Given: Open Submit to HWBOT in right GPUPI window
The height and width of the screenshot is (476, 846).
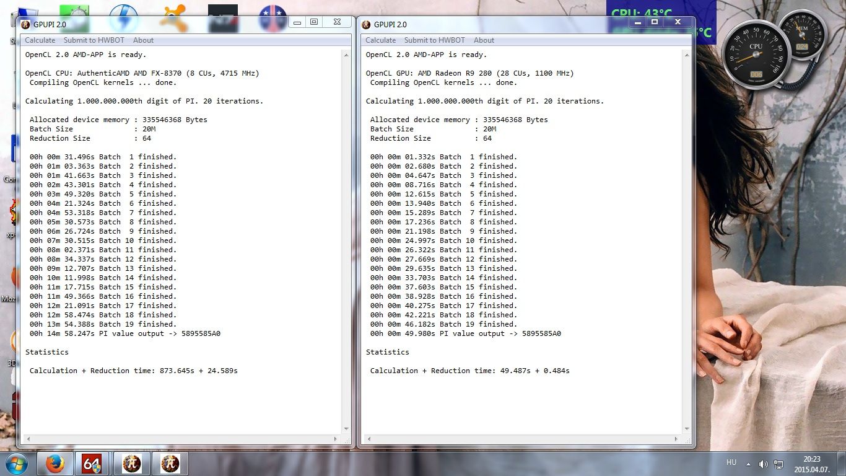Looking at the screenshot, I should click(x=435, y=40).
